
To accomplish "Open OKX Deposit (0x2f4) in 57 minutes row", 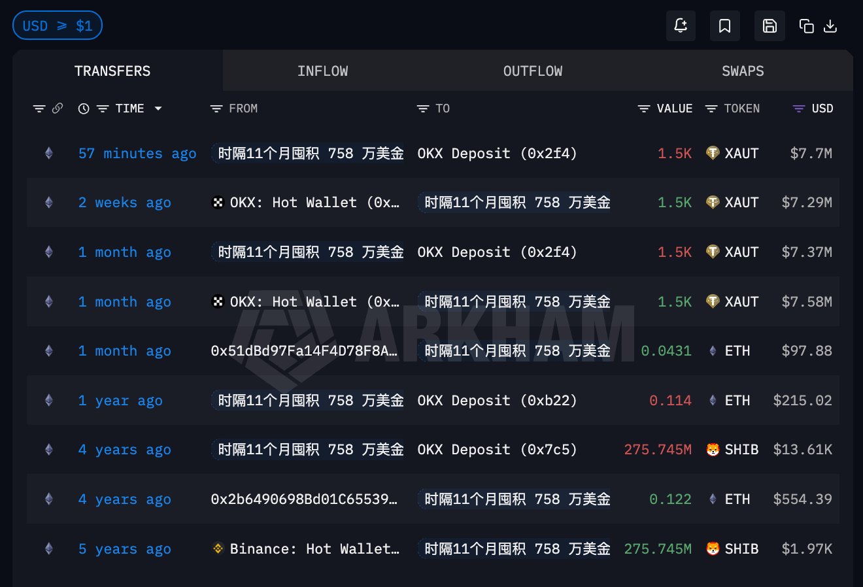I will click(498, 154).
